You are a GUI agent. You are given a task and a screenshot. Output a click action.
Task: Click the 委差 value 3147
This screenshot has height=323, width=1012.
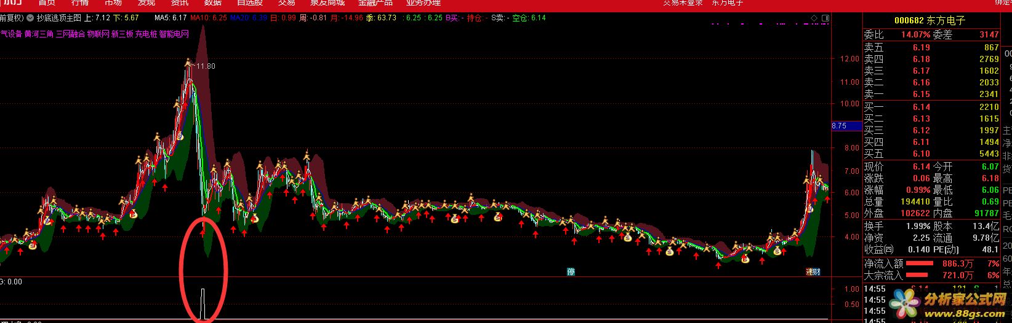(x=989, y=35)
